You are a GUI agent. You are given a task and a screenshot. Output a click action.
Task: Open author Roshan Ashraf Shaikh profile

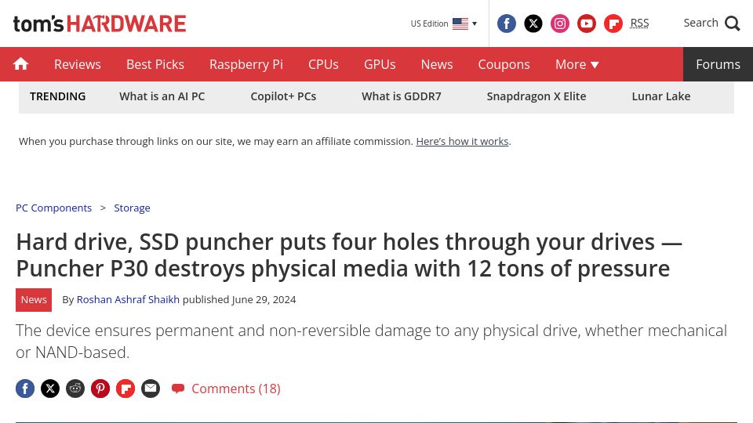point(128,300)
